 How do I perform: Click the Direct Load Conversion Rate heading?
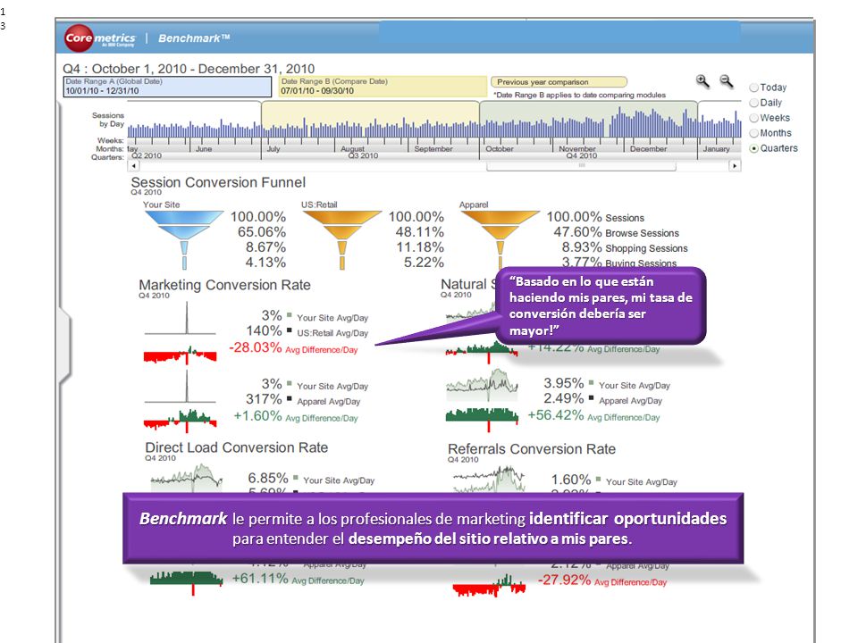(236, 447)
